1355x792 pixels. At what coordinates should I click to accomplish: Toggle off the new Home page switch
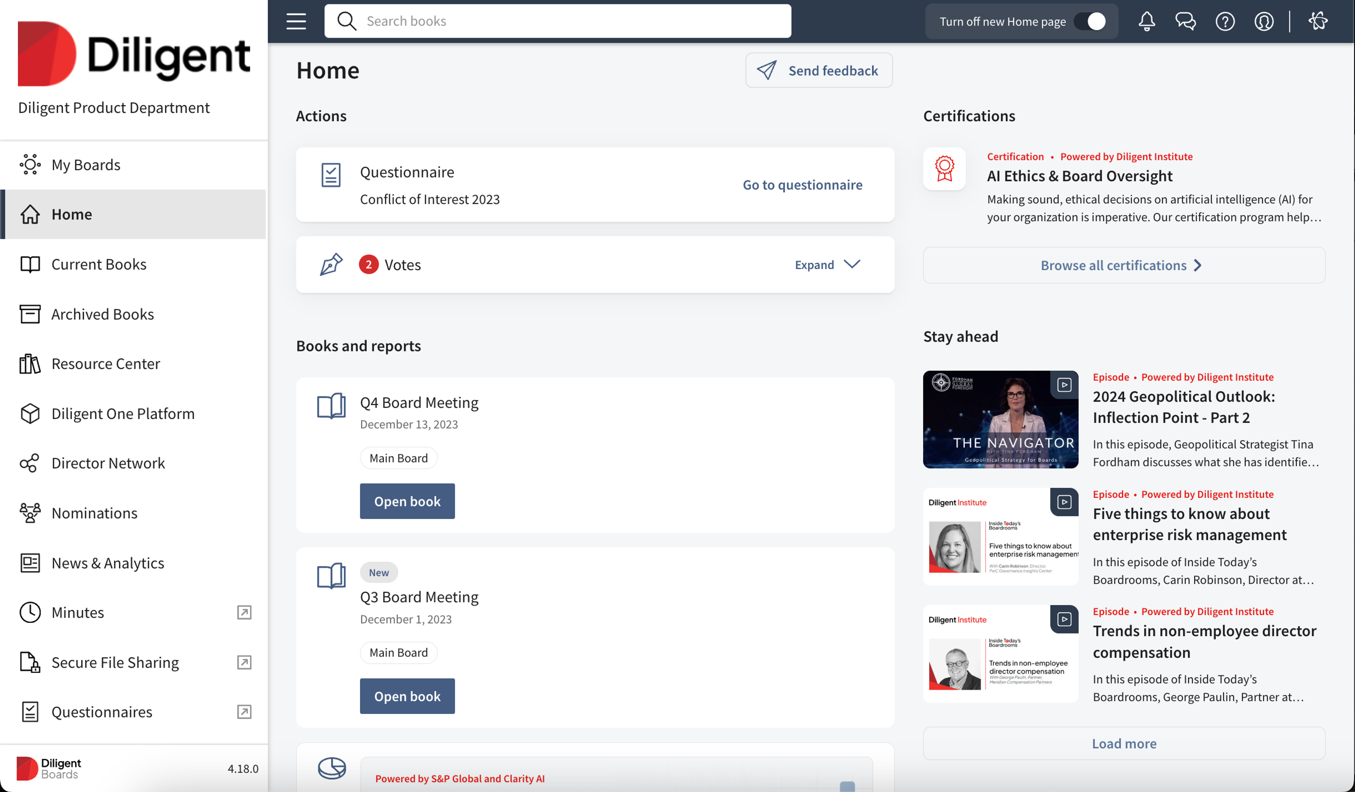click(1090, 22)
